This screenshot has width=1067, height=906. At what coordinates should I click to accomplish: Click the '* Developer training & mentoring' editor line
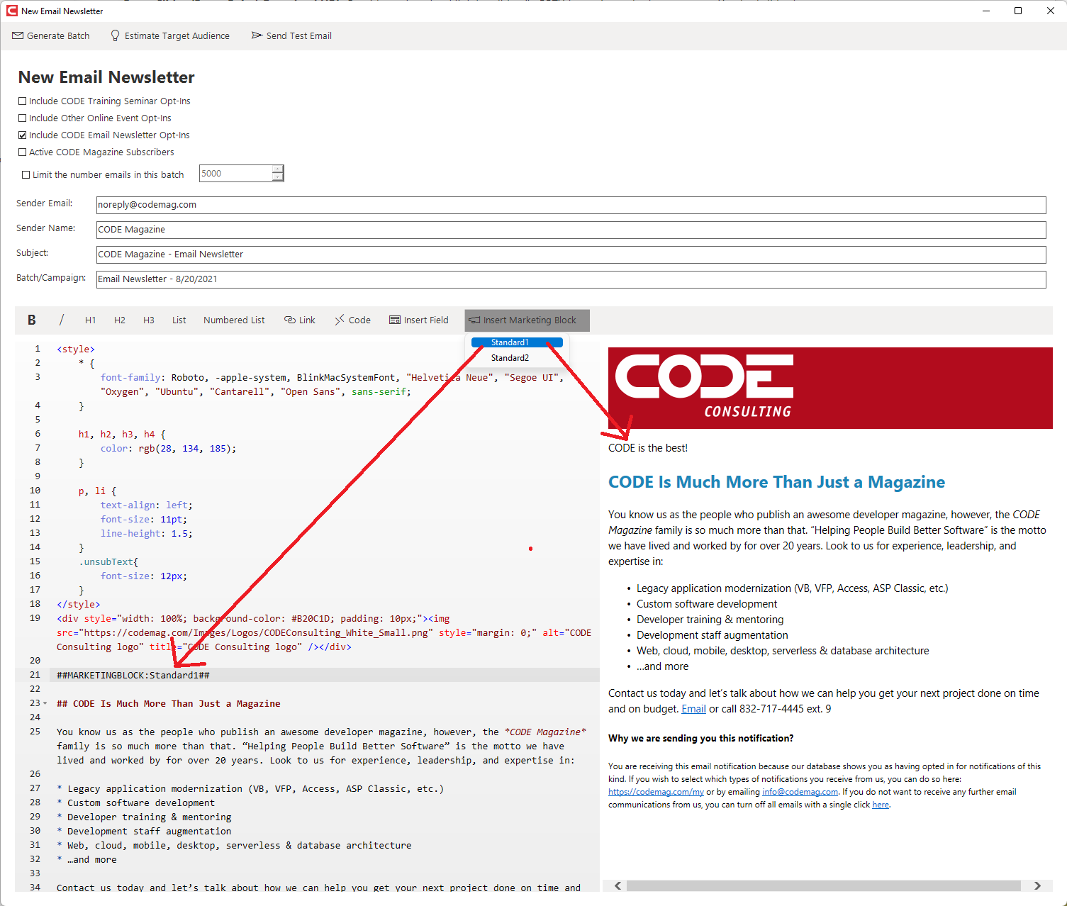(x=144, y=817)
